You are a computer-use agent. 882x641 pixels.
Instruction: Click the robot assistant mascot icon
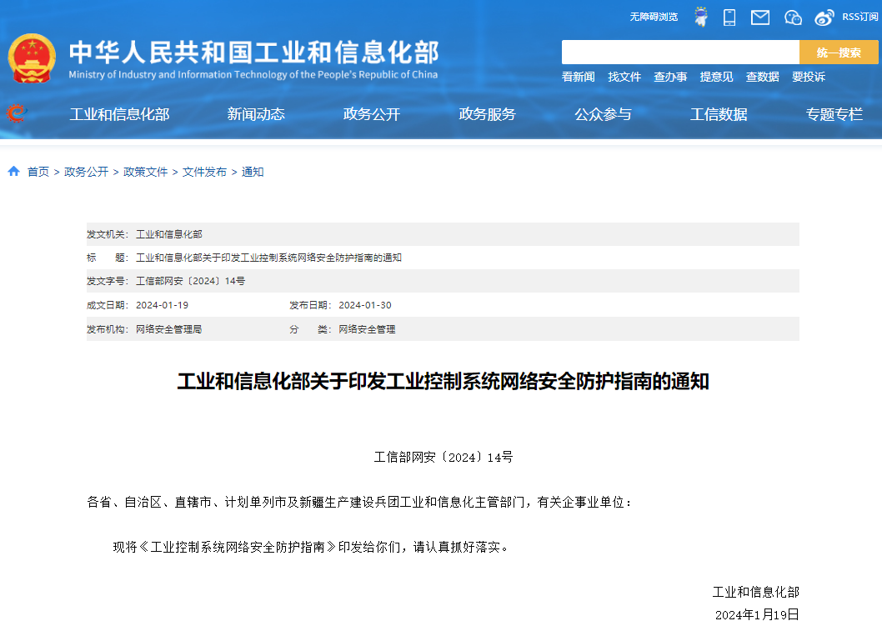701,17
